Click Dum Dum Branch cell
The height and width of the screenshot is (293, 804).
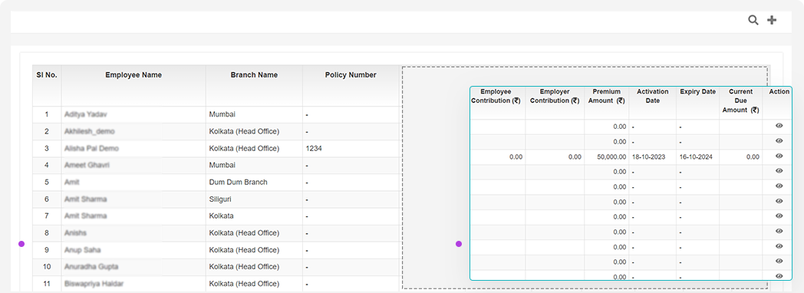239,183
